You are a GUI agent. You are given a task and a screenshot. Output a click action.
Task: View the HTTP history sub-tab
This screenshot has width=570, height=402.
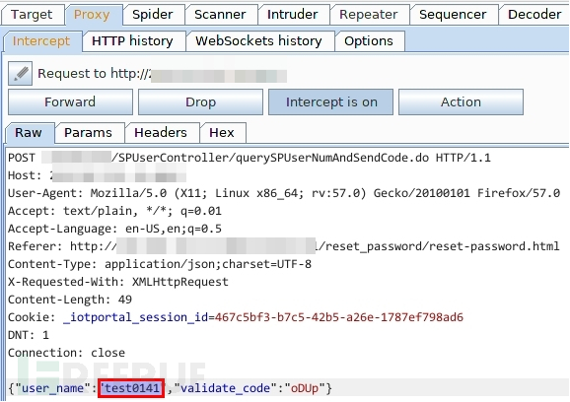coord(132,41)
